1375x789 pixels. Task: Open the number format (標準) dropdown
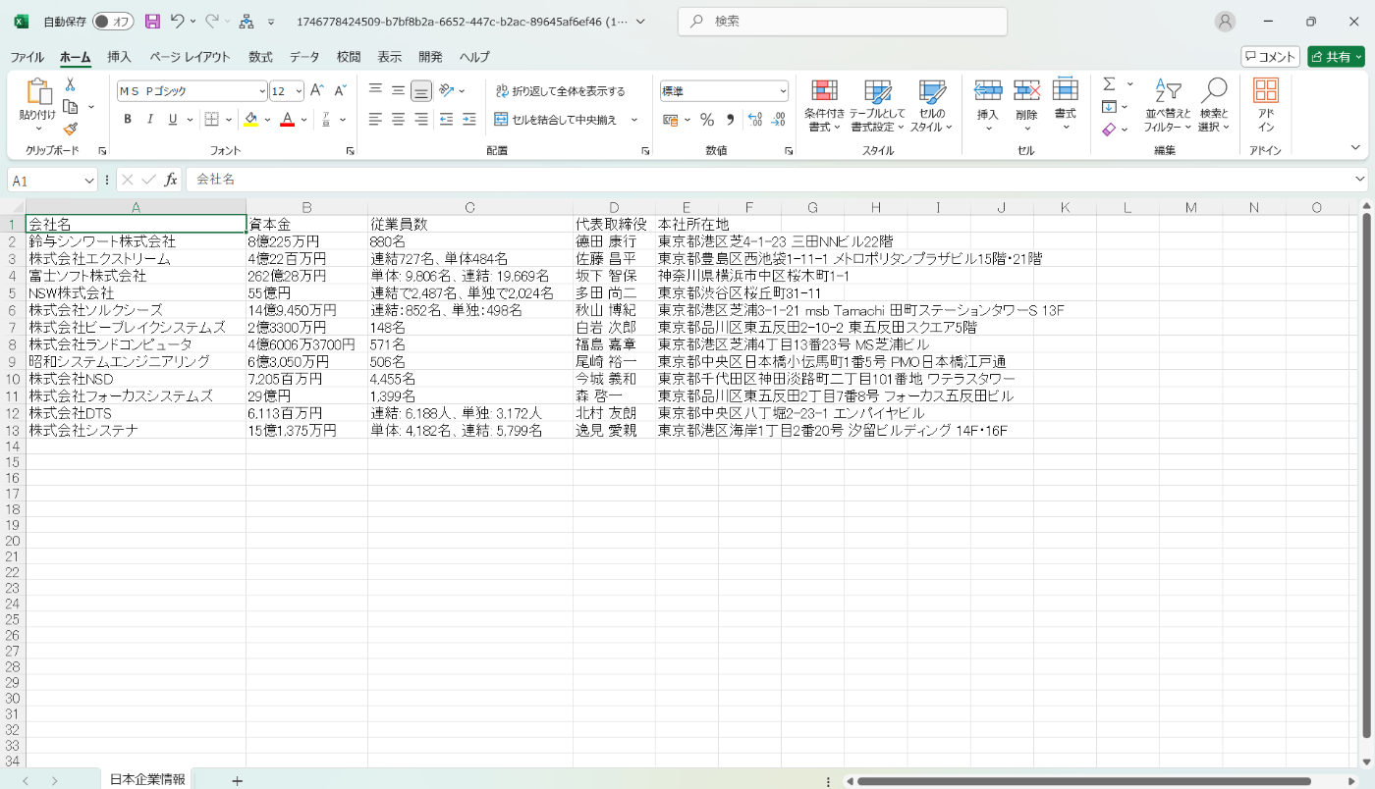(x=783, y=91)
